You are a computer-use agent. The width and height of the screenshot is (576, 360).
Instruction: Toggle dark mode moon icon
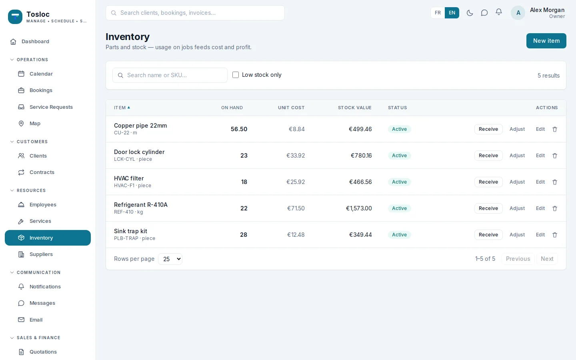click(470, 13)
